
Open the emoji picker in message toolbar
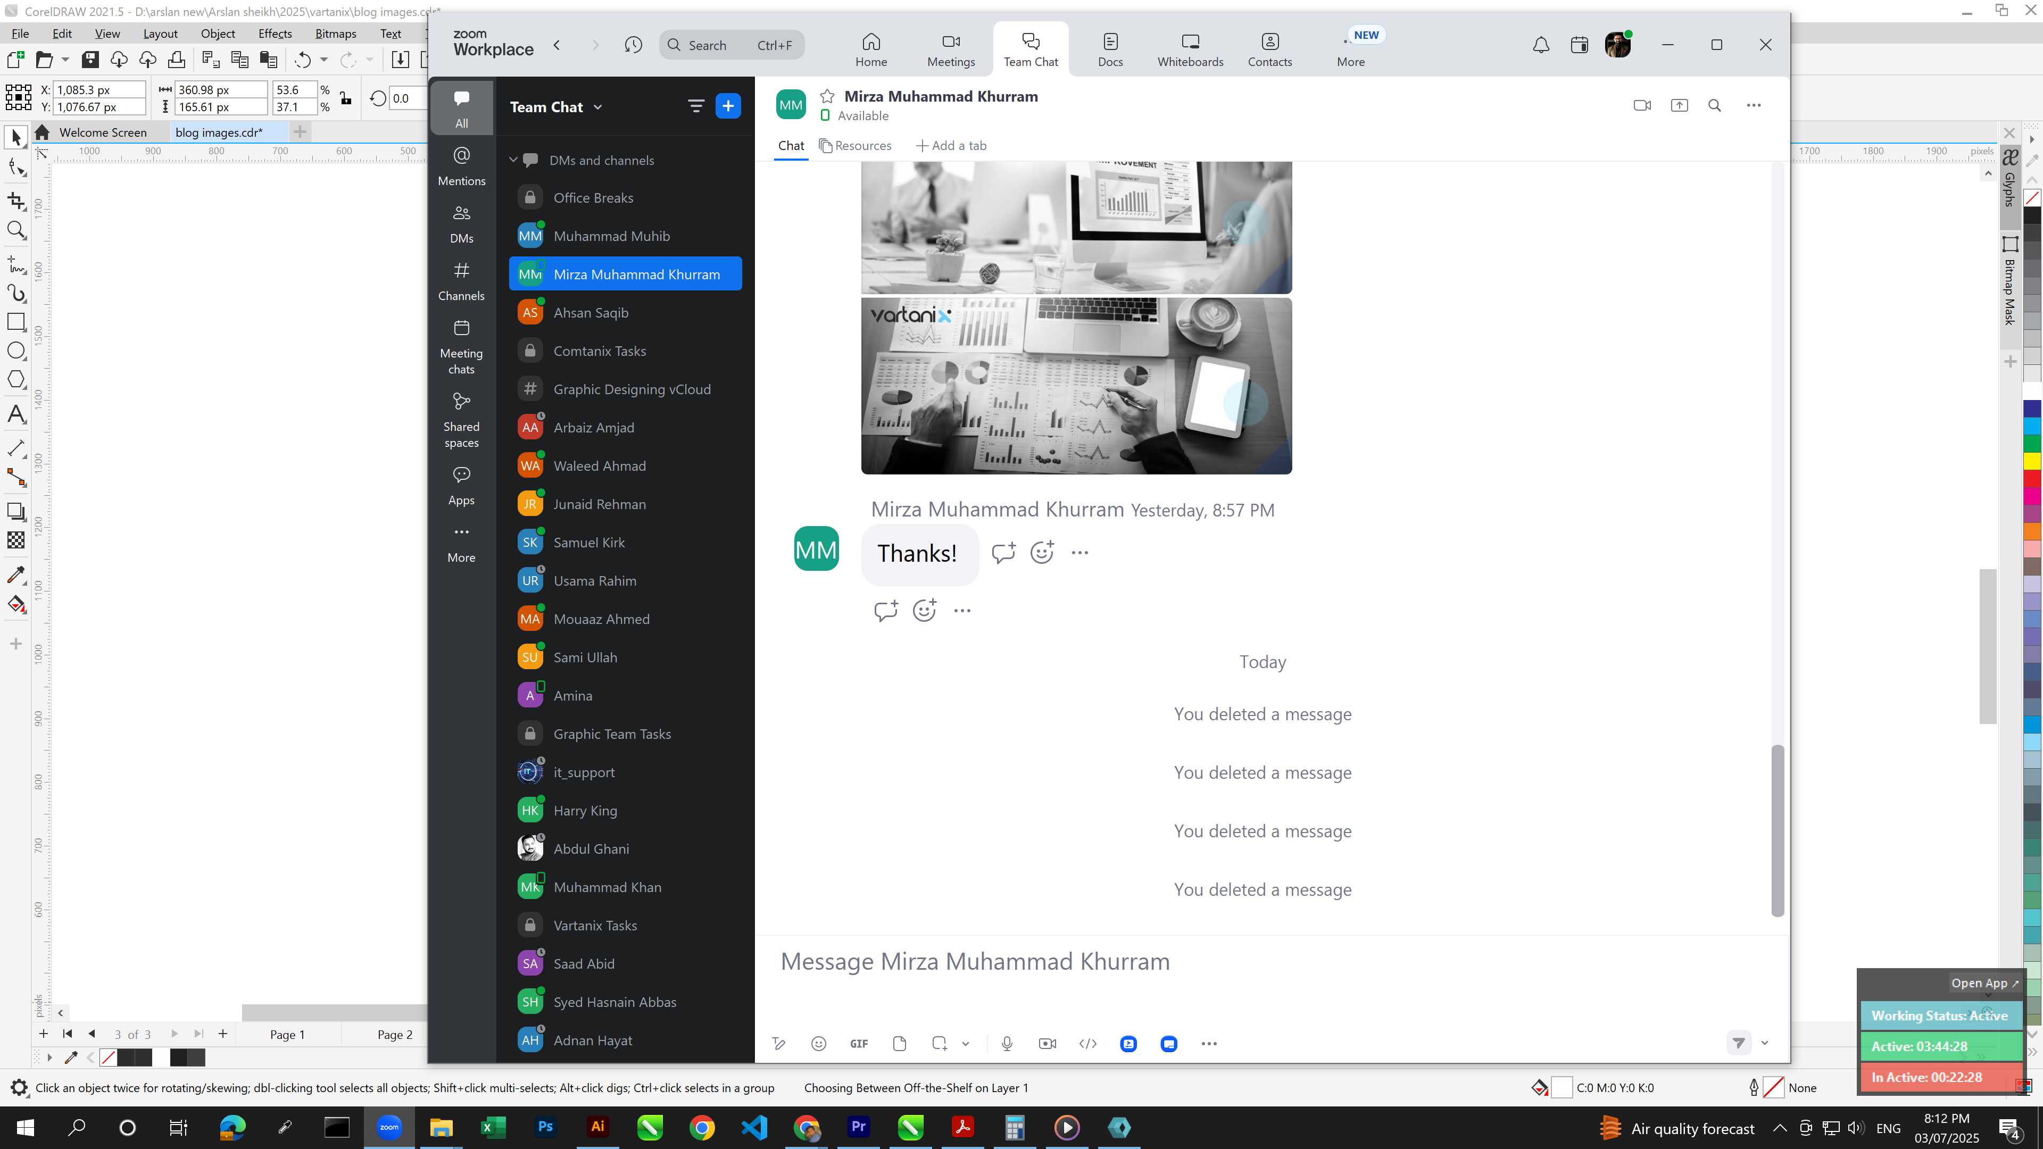coord(818,1044)
